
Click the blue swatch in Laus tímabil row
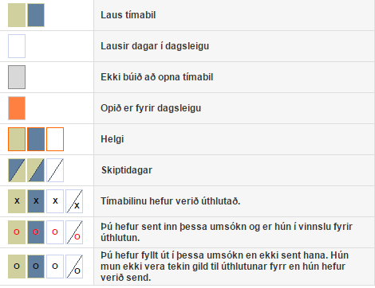36,15
